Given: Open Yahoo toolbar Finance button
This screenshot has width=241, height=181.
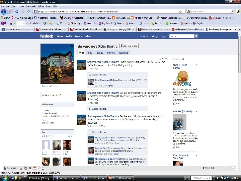Looking at the screenshot, I should click(x=157, y=23).
